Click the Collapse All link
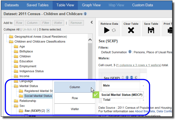The height and width of the screenshot is (120, 176). coord(11,29)
